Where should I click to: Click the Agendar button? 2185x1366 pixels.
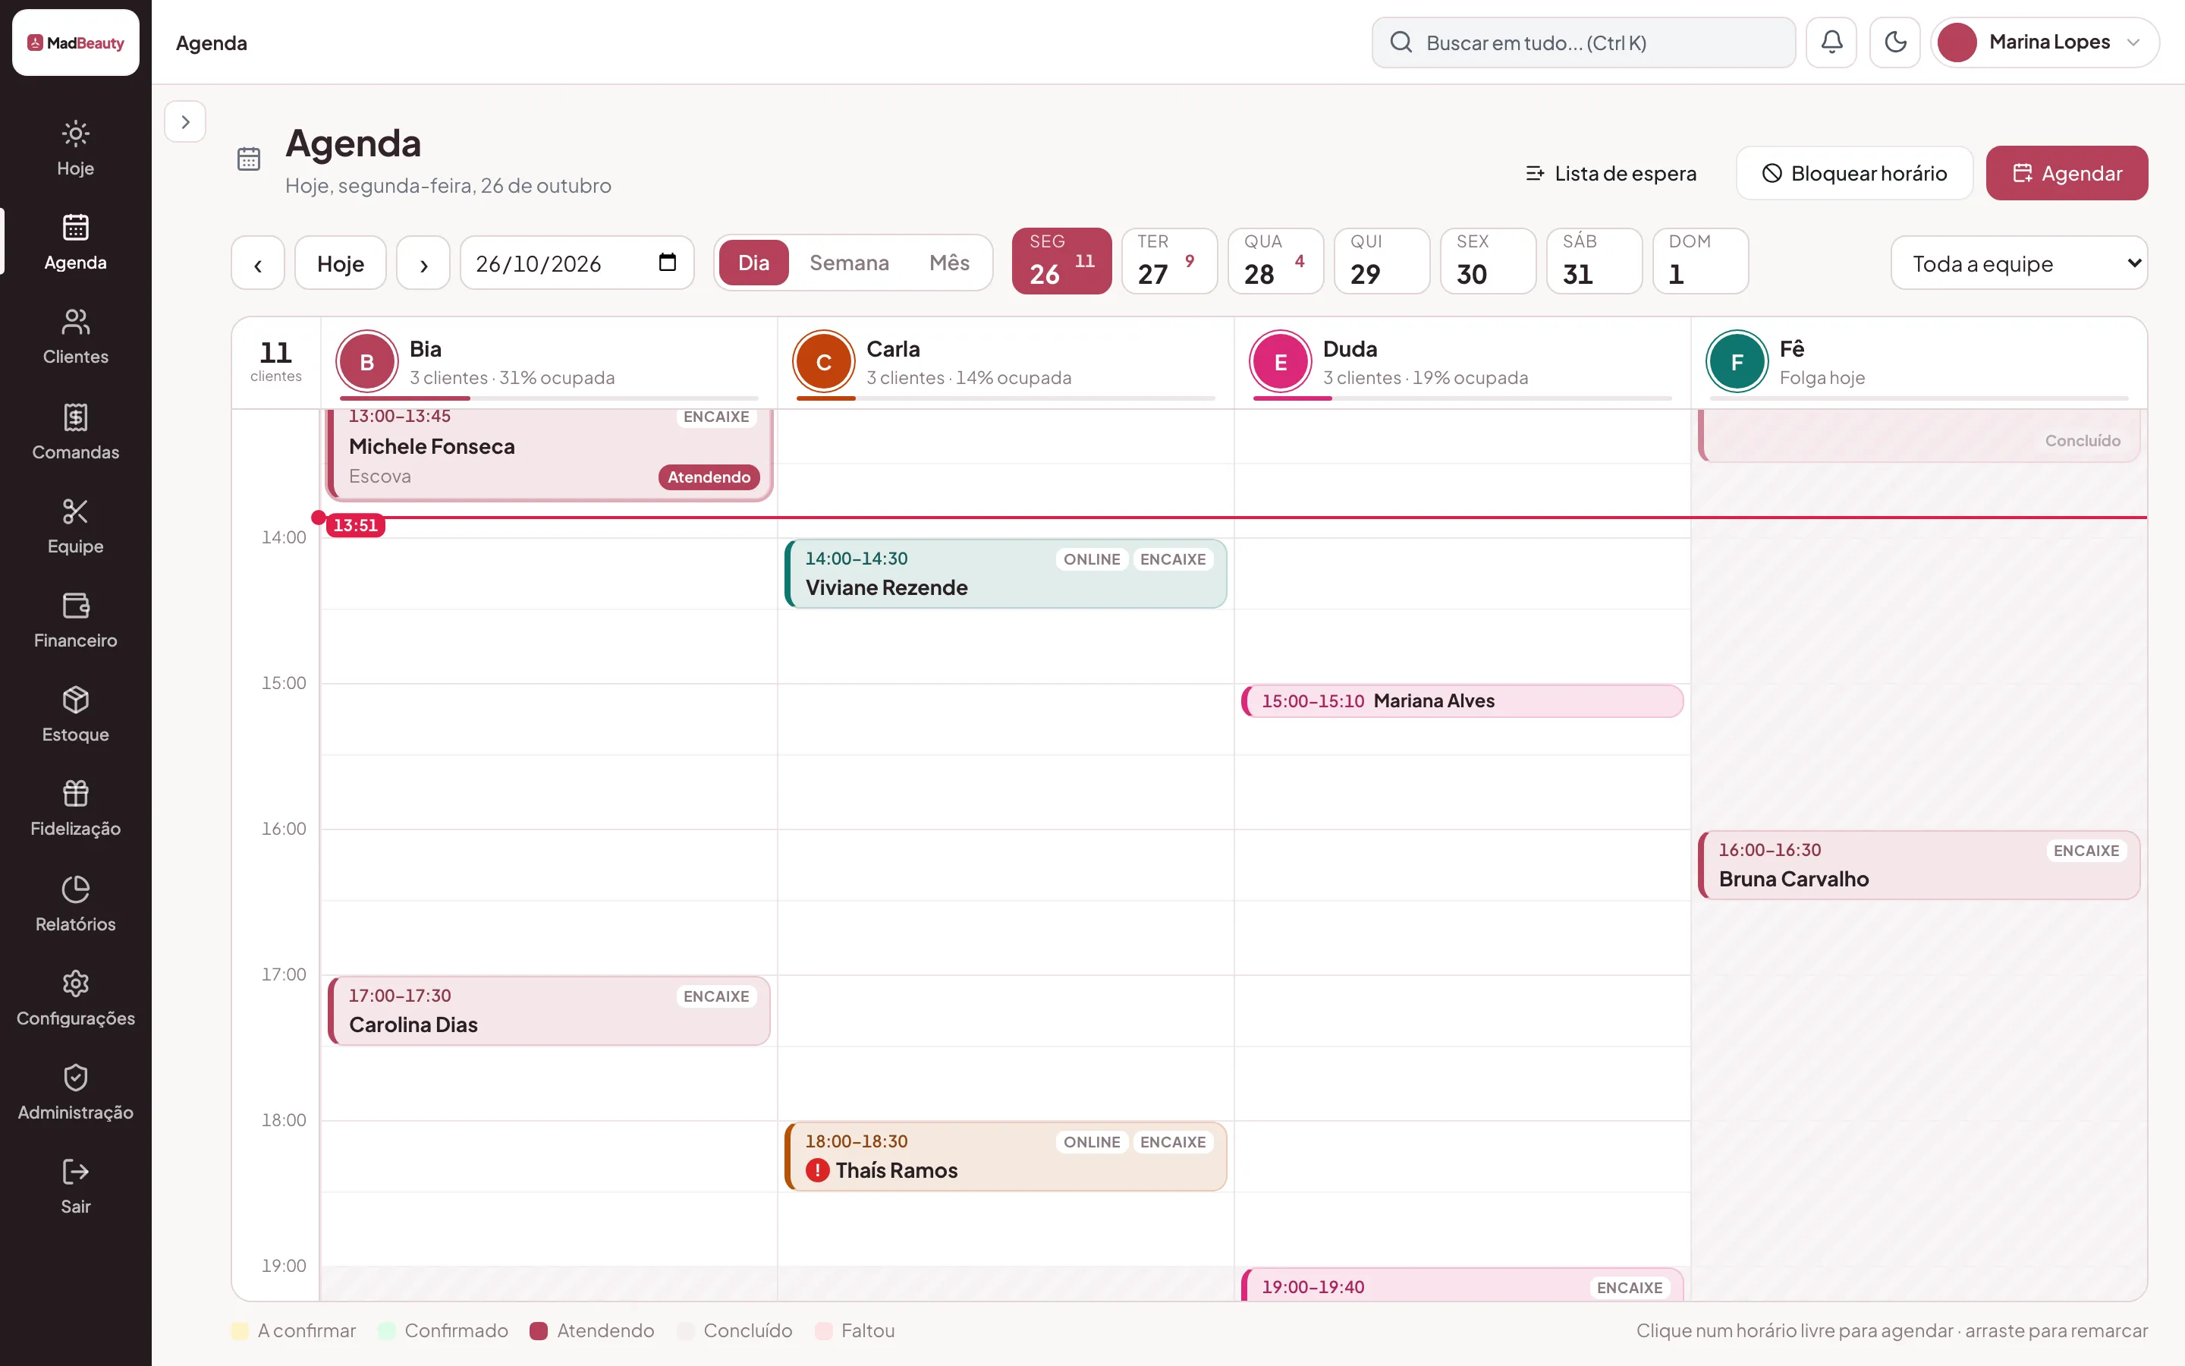[2067, 172]
